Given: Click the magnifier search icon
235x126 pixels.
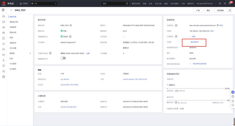Looking at the screenshot, I should click(127, 4).
